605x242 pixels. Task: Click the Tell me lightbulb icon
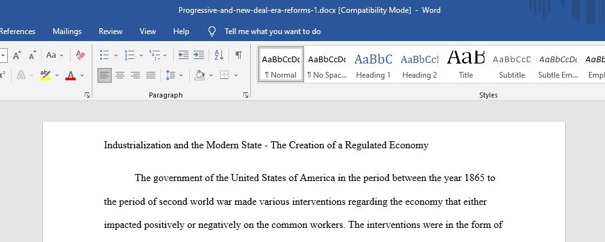pyautogui.click(x=212, y=31)
